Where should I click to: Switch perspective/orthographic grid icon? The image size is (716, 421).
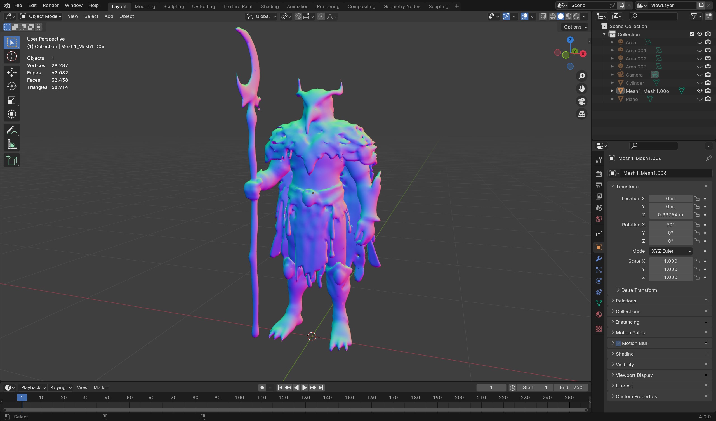click(581, 114)
